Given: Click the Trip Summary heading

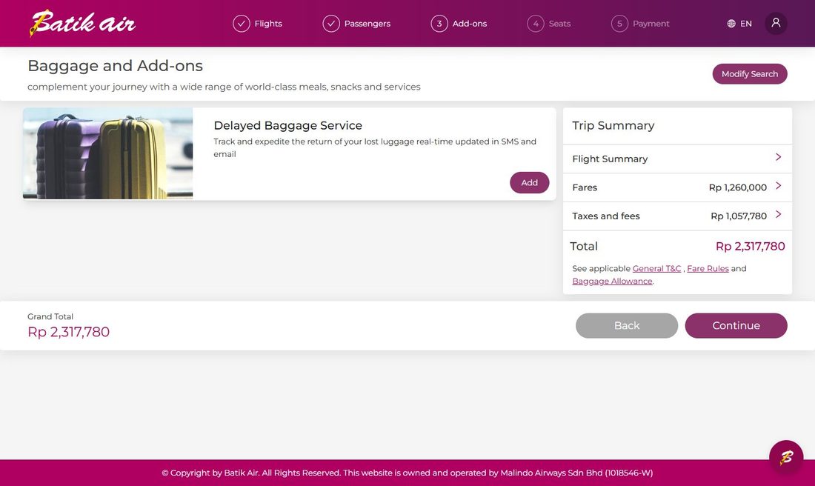Looking at the screenshot, I should point(613,125).
